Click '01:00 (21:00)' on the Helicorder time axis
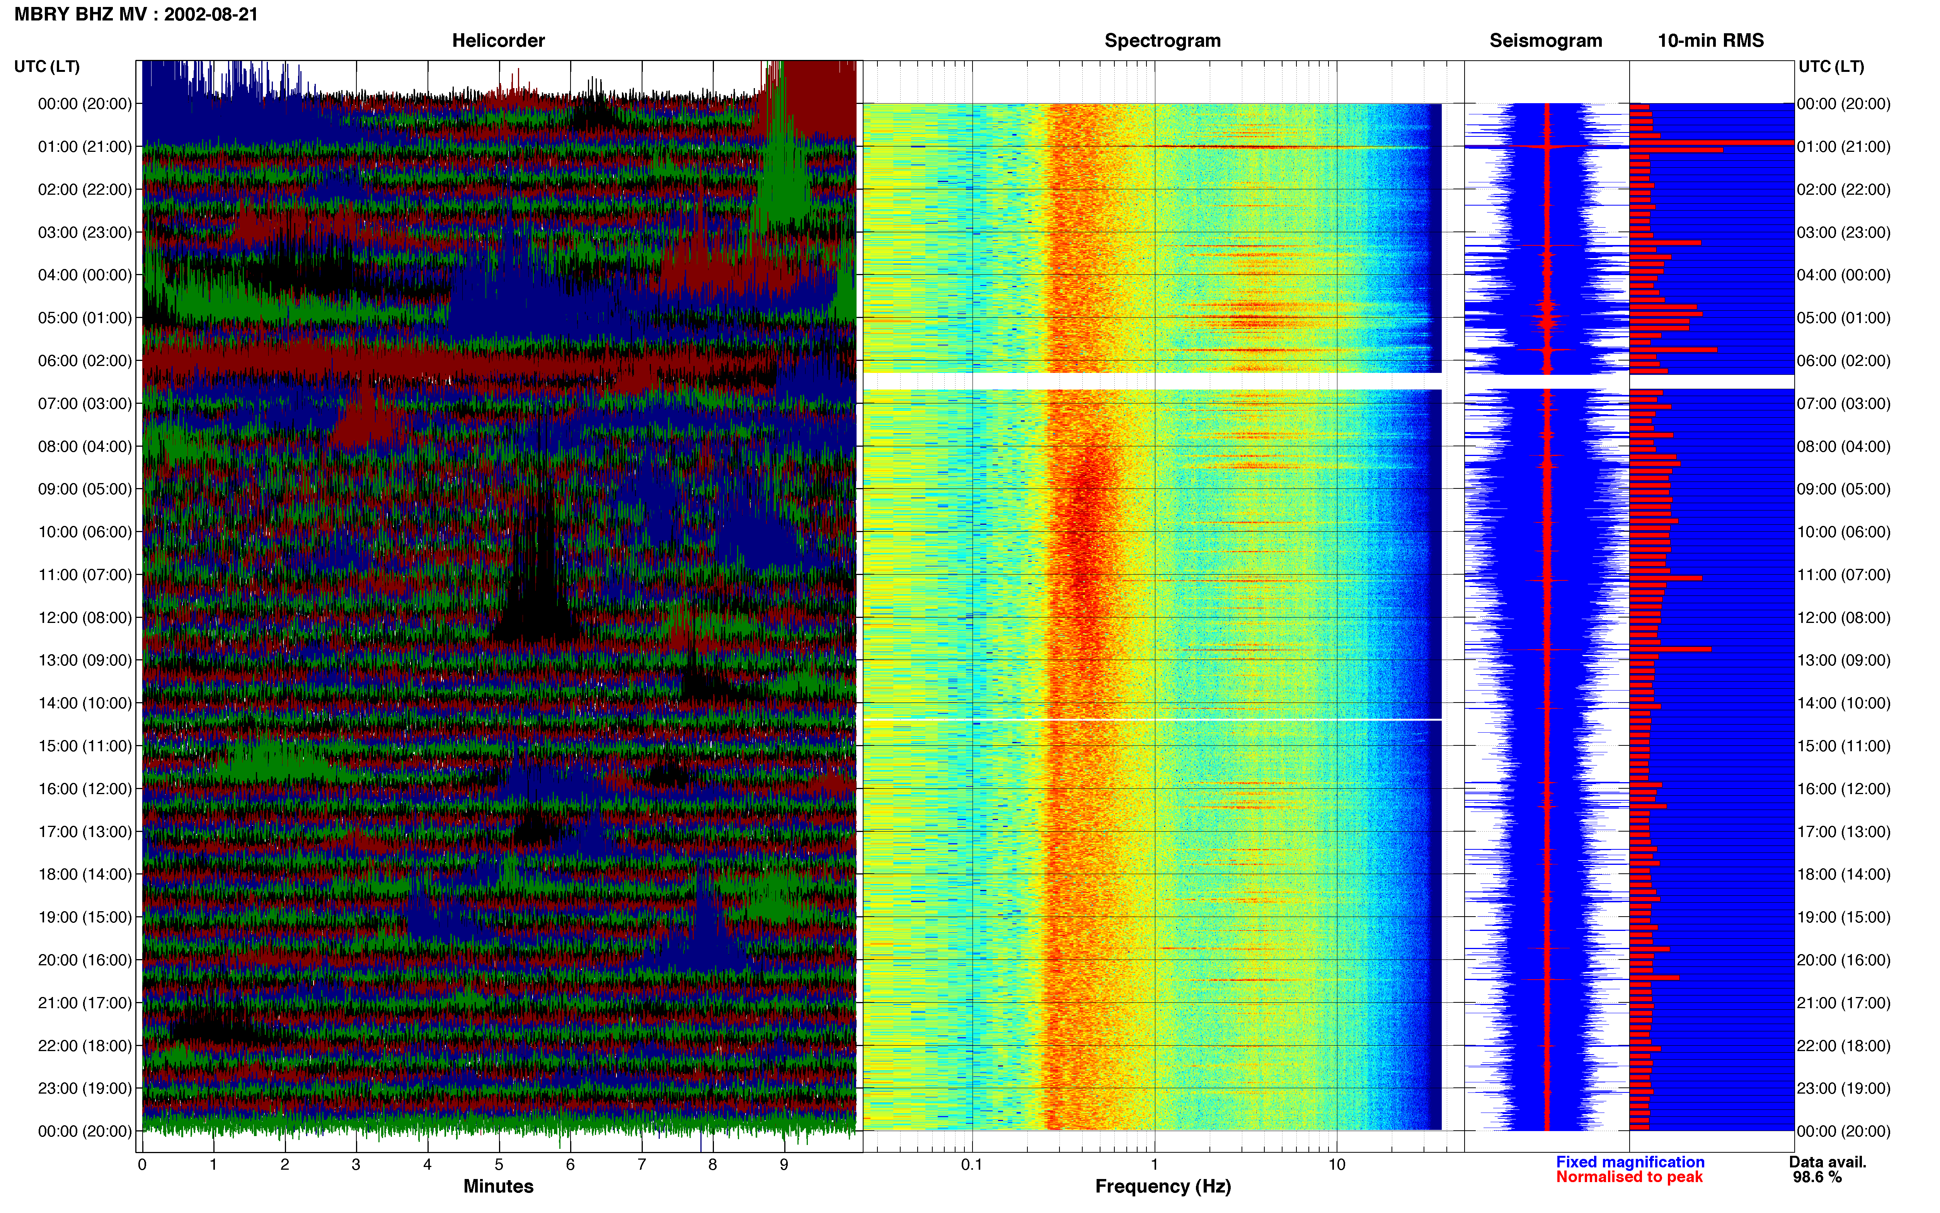 click(x=85, y=147)
